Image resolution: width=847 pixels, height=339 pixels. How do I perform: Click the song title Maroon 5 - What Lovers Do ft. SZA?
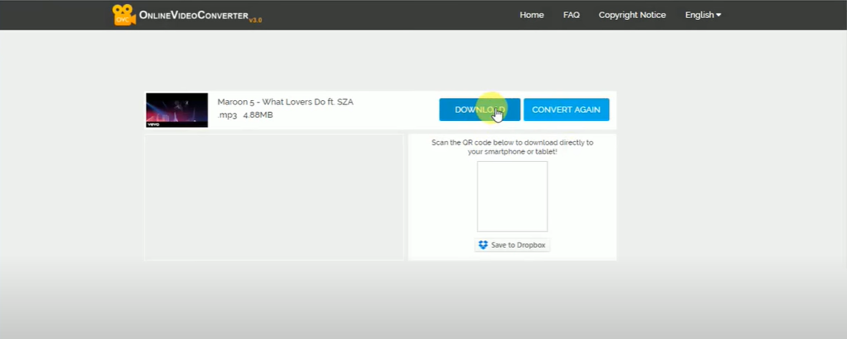(286, 102)
